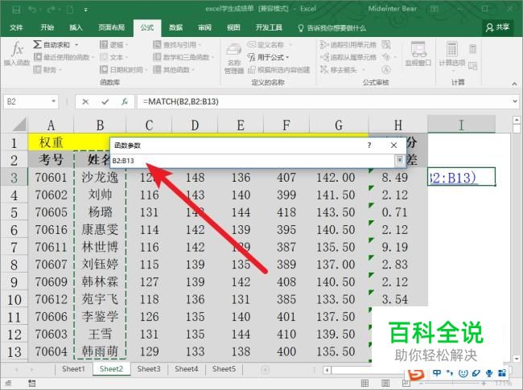
Task: Open Date & Time (日期和时间) functions
Action: [x=123, y=70]
